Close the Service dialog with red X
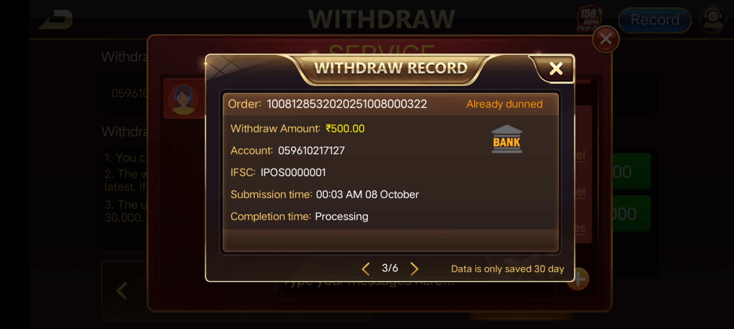Screen dimensions: 734x329 [605, 39]
